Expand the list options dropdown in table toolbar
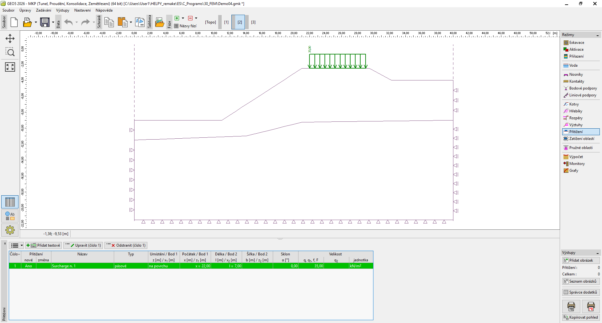Screen dimensions: 602x323 tap(22, 245)
